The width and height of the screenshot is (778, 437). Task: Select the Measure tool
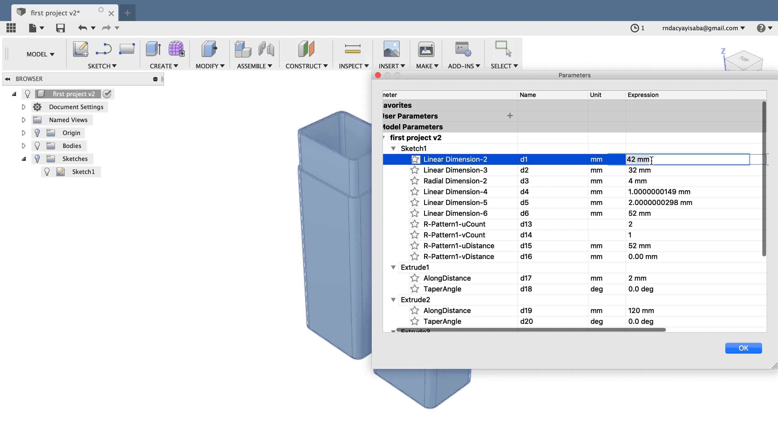(x=353, y=49)
